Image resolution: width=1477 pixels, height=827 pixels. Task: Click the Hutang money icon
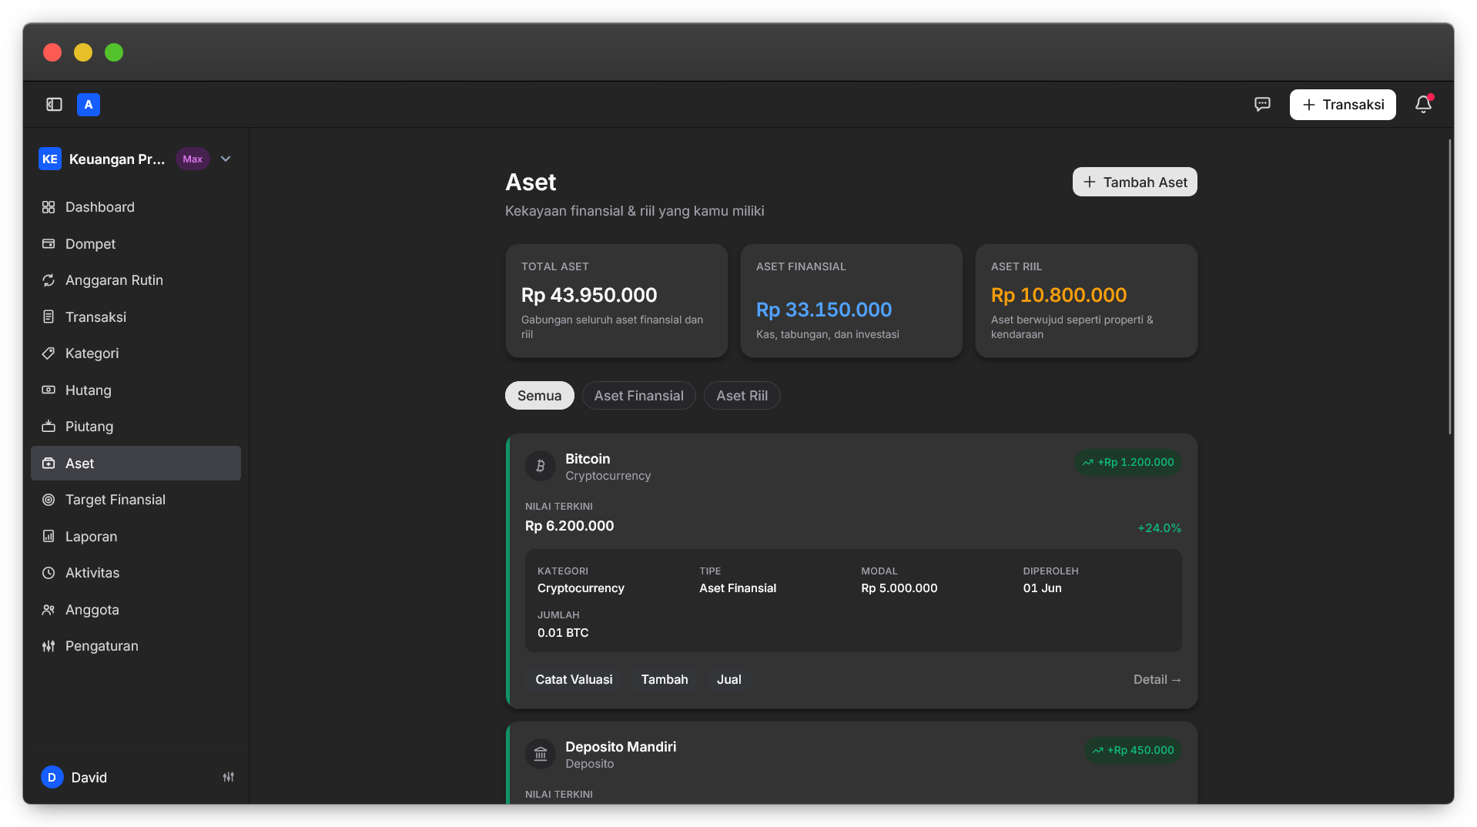tap(49, 390)
